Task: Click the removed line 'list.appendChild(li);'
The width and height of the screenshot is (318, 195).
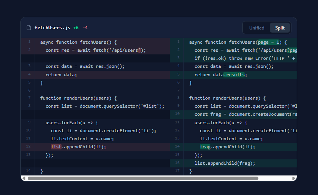Action: 95,147
